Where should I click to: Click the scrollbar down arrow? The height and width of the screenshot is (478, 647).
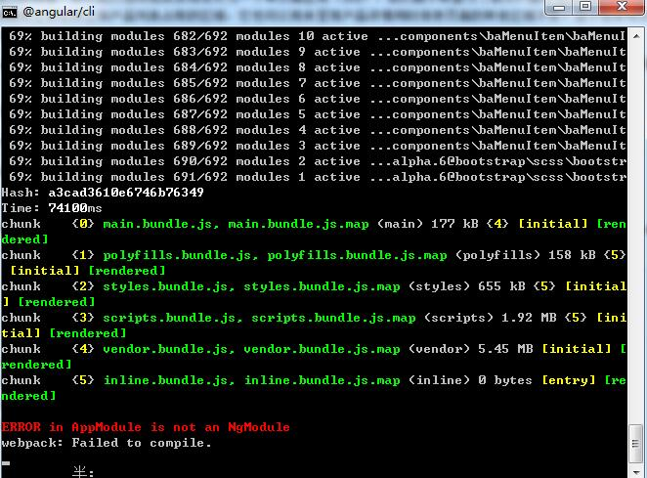pos(636,472)
